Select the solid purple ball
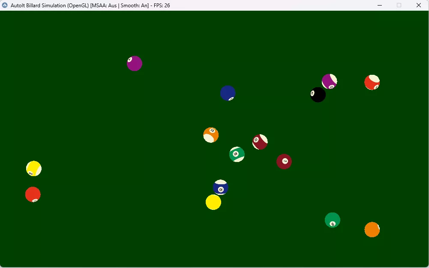 point(135,63)
